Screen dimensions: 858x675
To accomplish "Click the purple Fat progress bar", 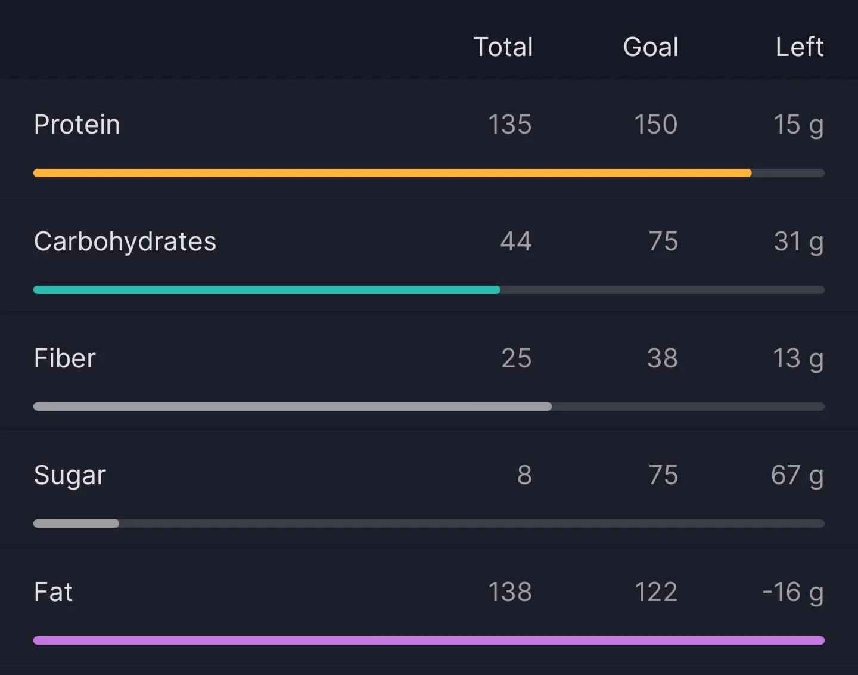I will (x=429, y=640).
